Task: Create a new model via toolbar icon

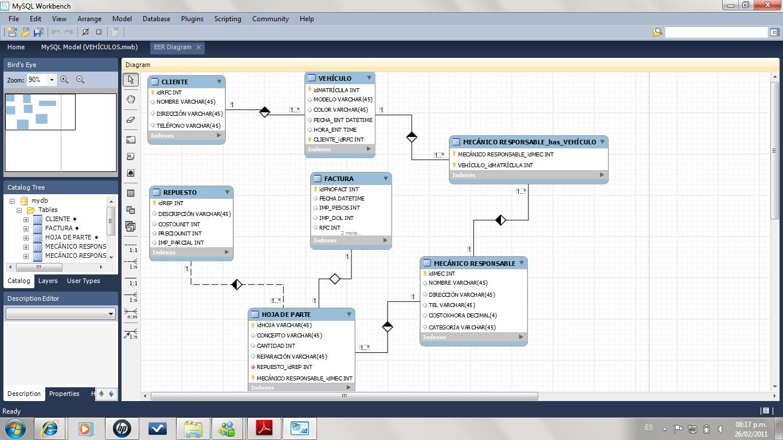Action: [11, 32]
